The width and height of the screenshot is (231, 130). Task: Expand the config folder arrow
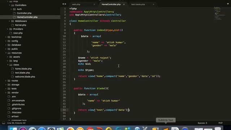pyautogui.click(x=6, y=41)
